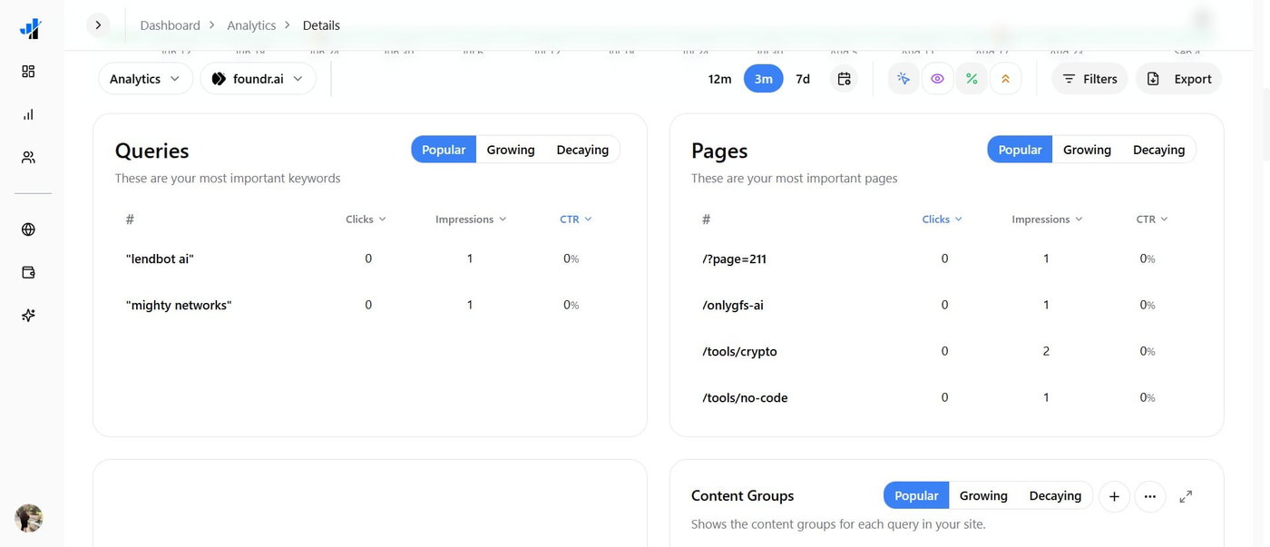The height and width of the screenshot is (547, 1270).
Task: Open the foundr.ai site selector dropdown
Action: tap(258, 79)
